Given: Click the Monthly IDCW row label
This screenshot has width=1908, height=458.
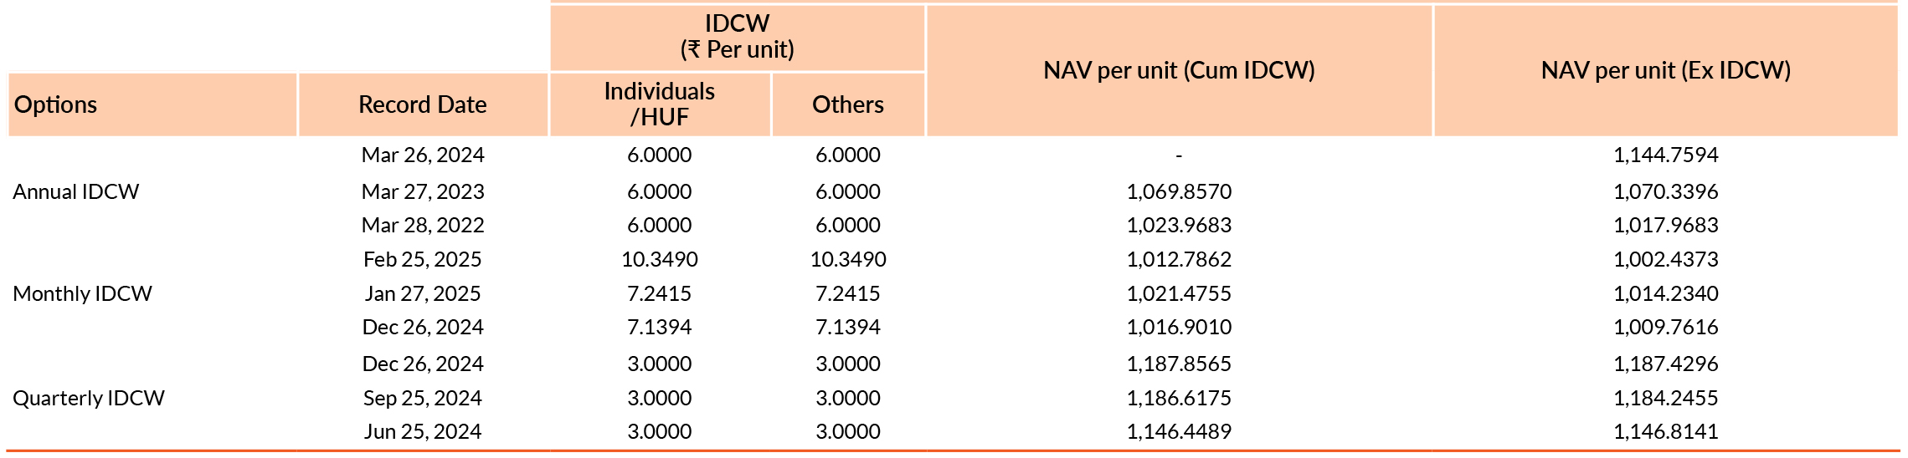Looking at the screenshot, I should click(x=82, y=293).
